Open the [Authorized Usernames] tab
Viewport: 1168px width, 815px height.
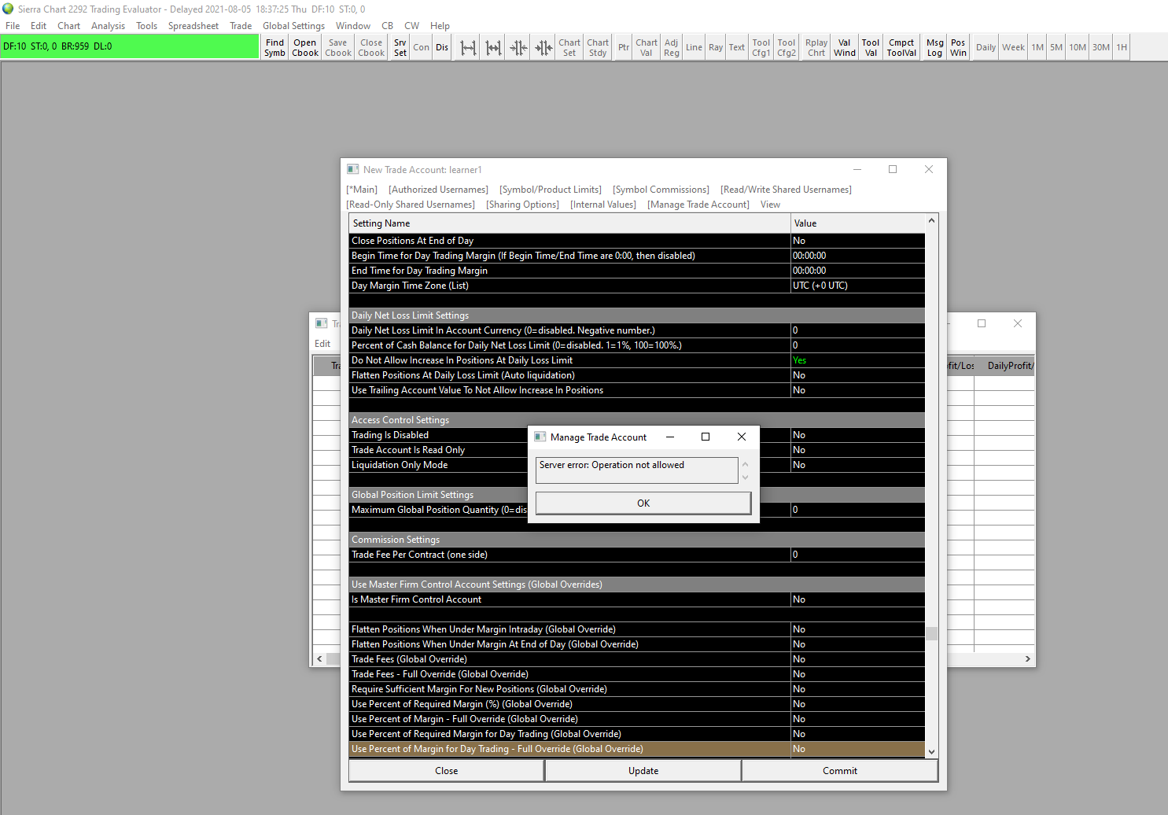click(438, 190)
